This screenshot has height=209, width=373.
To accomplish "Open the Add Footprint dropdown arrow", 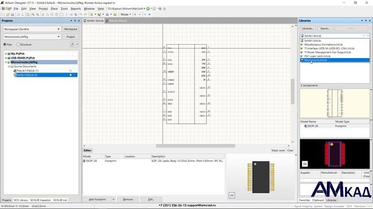I will coord(114,200).
